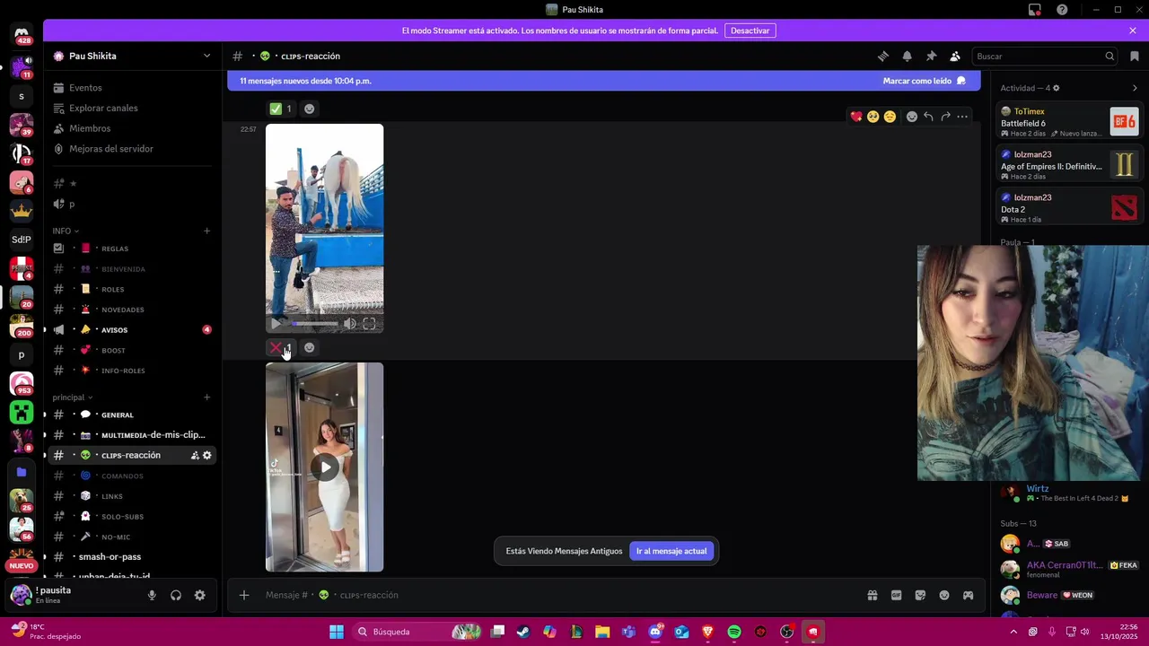Reply to the message with arrow icon

tap(928, 117)
